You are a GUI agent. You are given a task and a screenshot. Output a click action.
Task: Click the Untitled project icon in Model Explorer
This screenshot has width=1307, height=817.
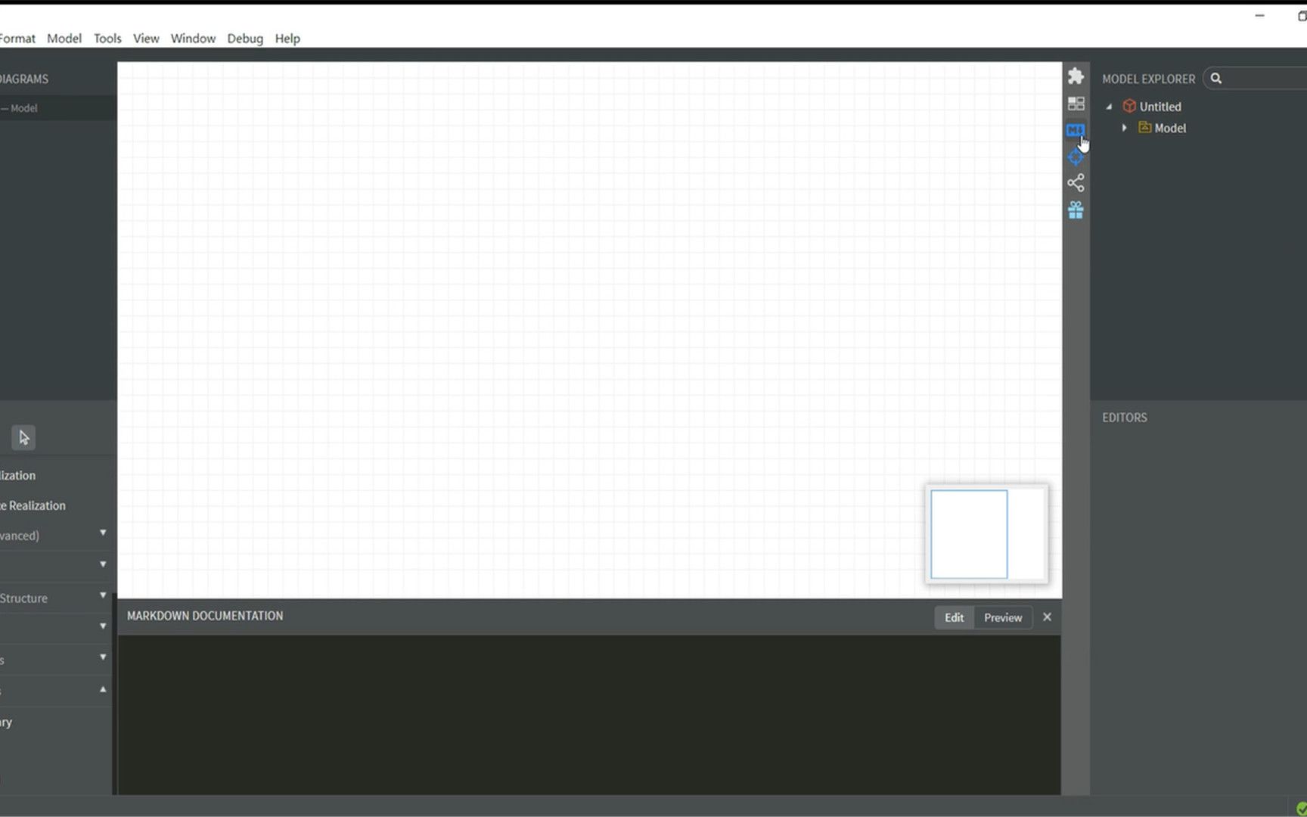(1129, 106)
